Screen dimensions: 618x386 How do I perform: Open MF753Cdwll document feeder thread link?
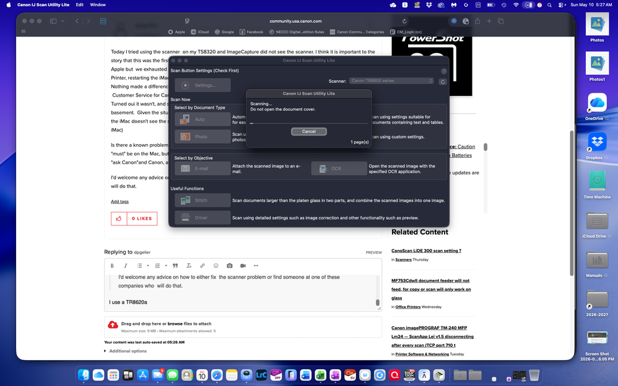point(431,289)
